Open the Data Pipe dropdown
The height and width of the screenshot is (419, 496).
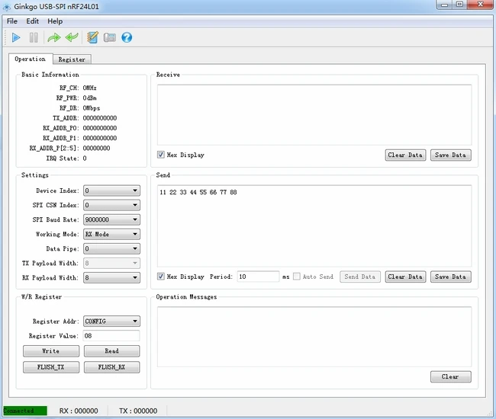point(111,249)
